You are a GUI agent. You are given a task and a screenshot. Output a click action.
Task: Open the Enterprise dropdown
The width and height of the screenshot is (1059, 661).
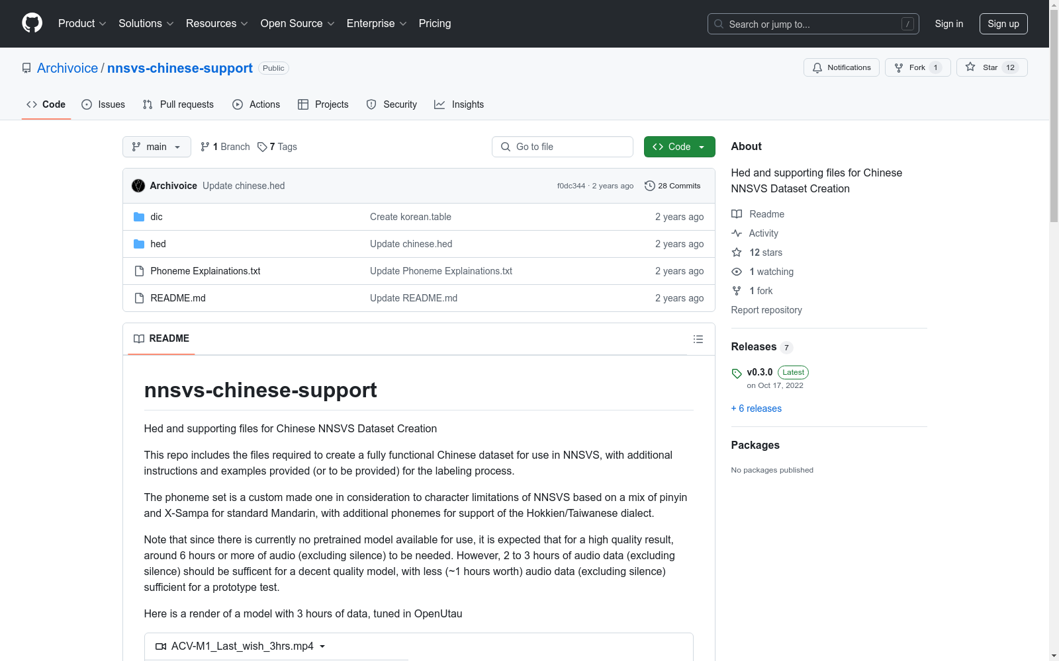377,24
